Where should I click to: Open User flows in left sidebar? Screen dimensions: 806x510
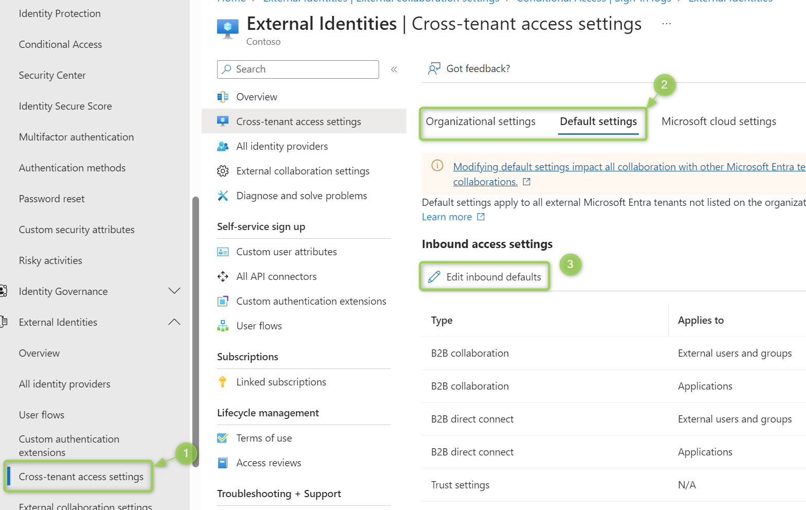coord(42,415)
